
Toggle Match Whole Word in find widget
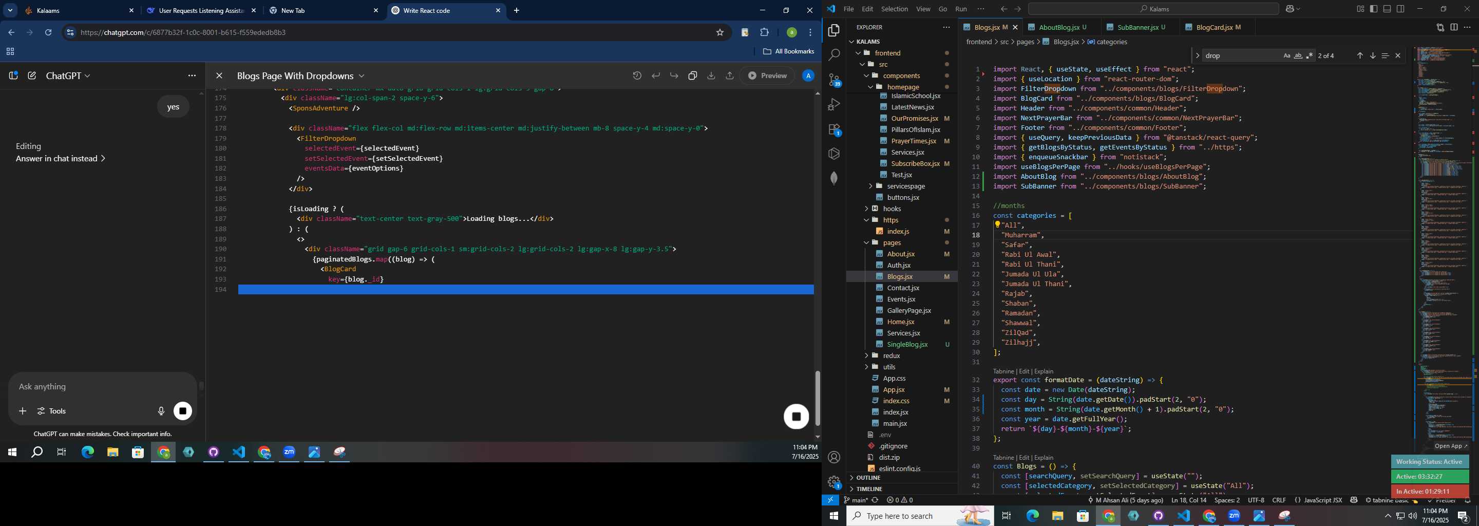tap(1298, 55)
